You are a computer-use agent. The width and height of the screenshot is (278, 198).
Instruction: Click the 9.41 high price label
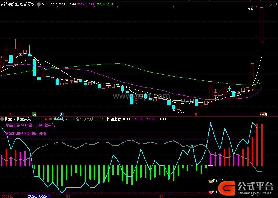pyautogui.click(x=251, y=9)
